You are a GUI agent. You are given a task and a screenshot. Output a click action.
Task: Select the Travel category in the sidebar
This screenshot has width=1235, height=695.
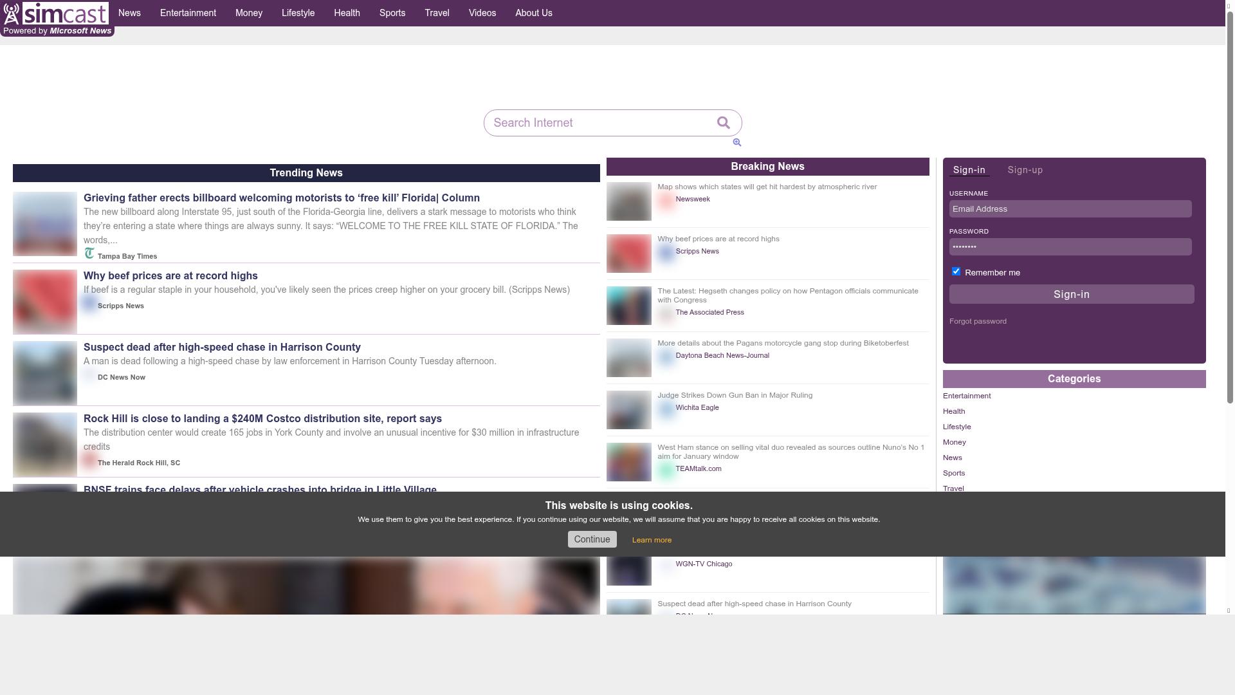click(953, 488)
